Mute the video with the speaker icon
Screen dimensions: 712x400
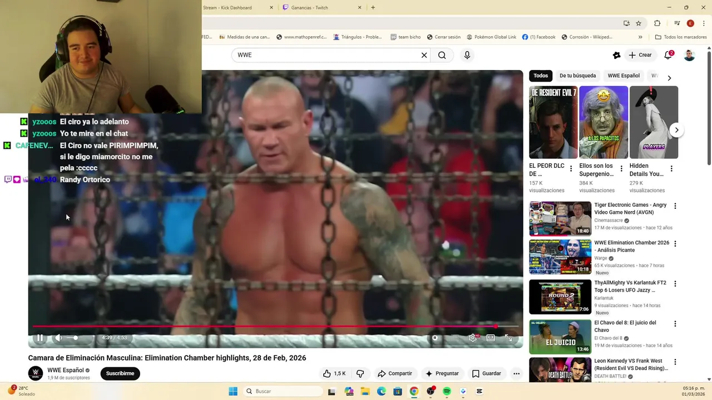tap(58, 337)
